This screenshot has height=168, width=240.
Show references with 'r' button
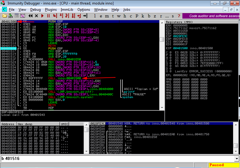(161, 16)
